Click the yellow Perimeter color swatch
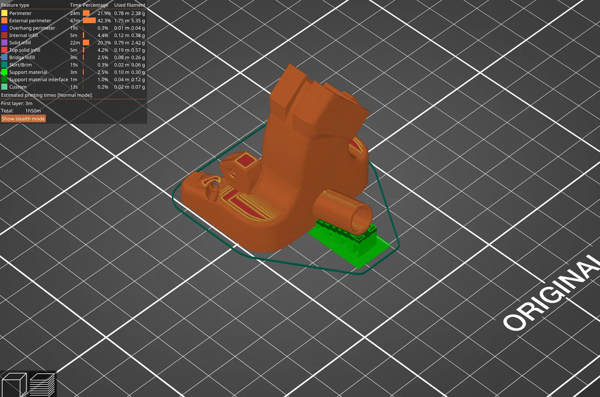The image size is (600, 397). point(4,13)
